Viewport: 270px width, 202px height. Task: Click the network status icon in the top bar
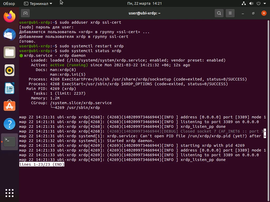pos(243,3)
